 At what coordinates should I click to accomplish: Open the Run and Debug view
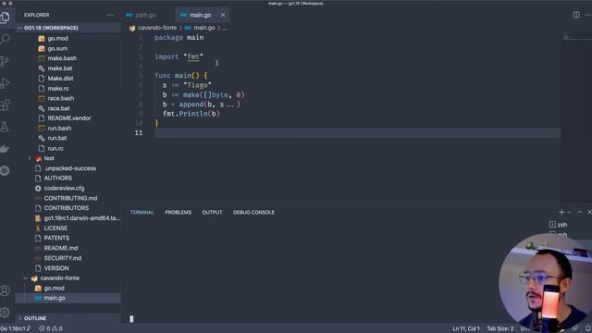[5, 82]
